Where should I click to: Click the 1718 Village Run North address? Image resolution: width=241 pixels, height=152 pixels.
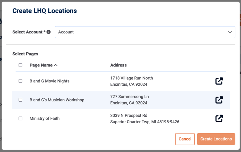point(132,78)
